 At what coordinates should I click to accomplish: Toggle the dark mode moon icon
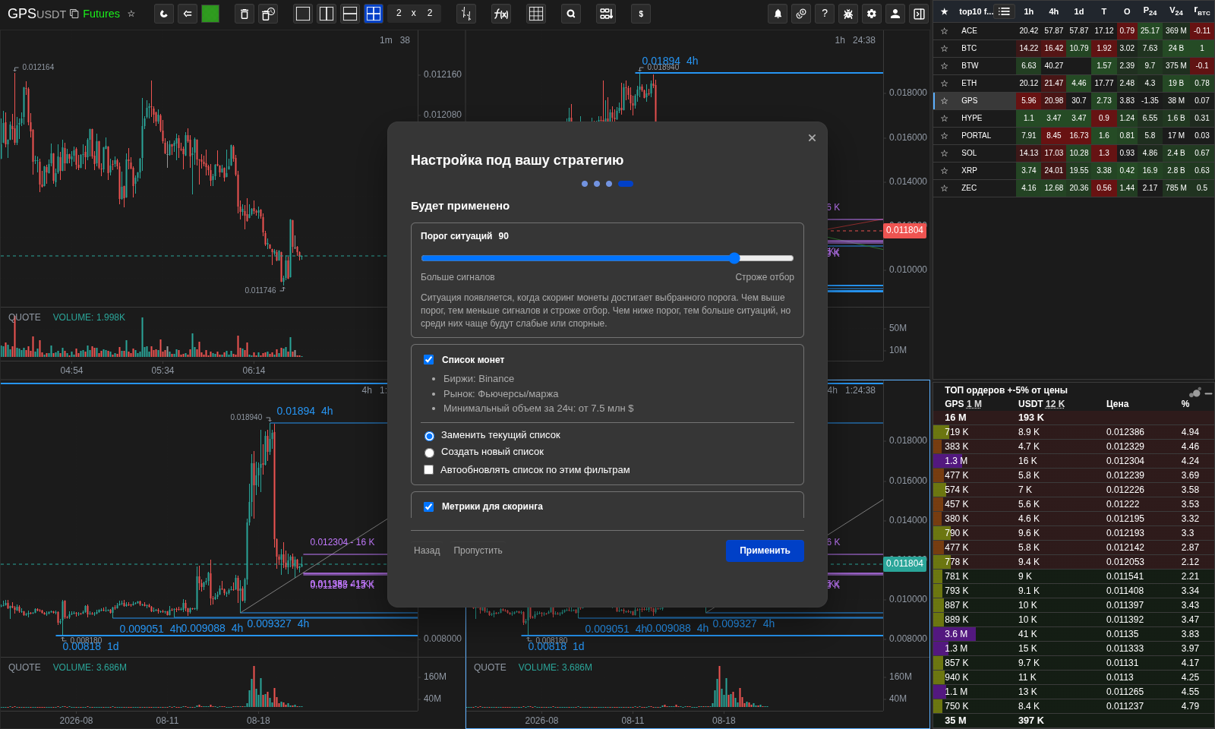pyautogui.click(x=164, y=14)
